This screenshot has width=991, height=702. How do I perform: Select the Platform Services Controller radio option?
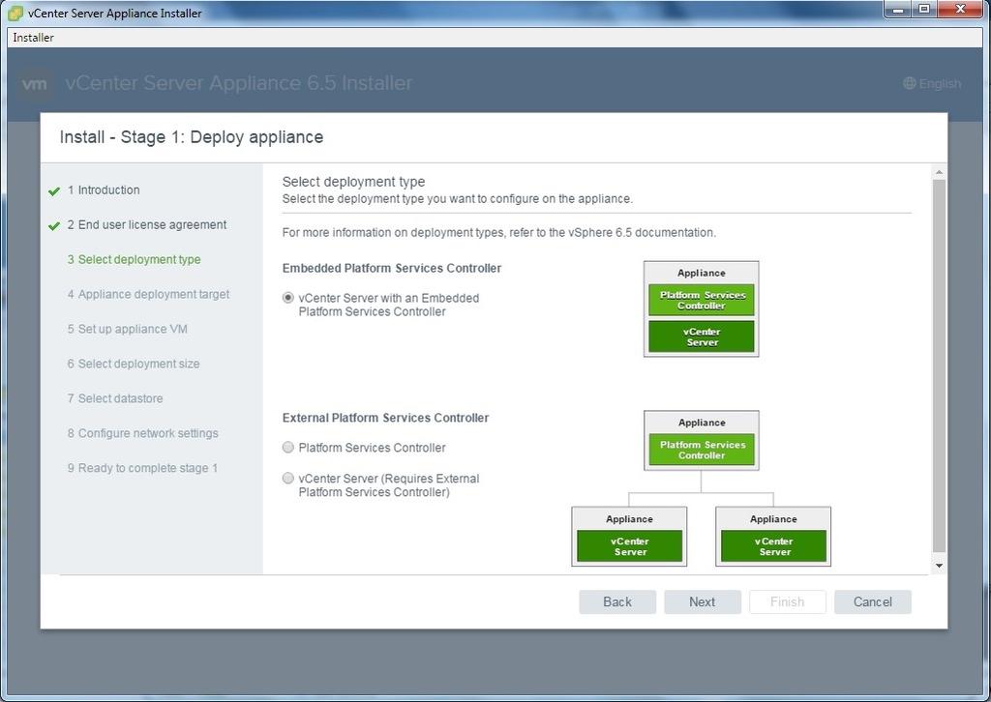pos(288,447)
